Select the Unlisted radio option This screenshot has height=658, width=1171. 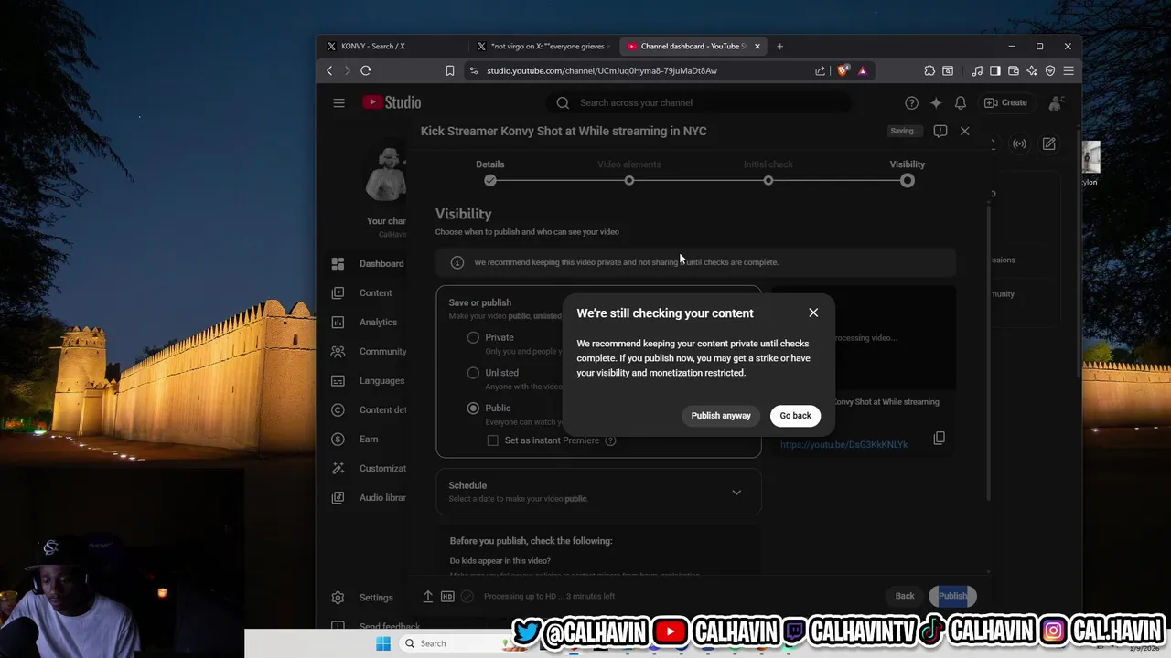coord(473,373)
